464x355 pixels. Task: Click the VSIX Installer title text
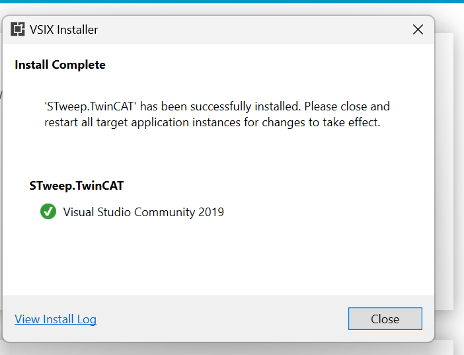[x=63, y=30]
